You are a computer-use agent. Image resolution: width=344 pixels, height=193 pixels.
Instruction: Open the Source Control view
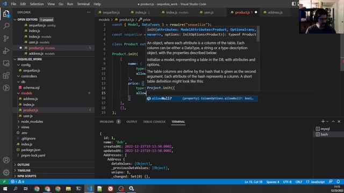pyautogui.click(x=6, y=39)
